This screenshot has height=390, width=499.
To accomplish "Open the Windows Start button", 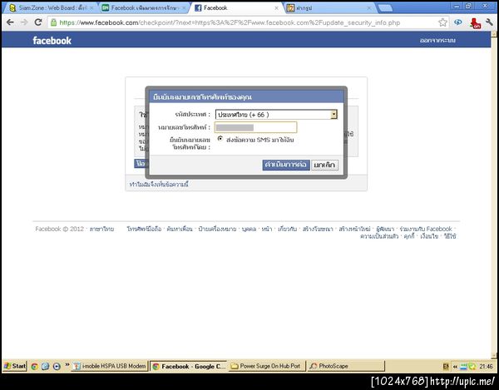I will point(15,366).
